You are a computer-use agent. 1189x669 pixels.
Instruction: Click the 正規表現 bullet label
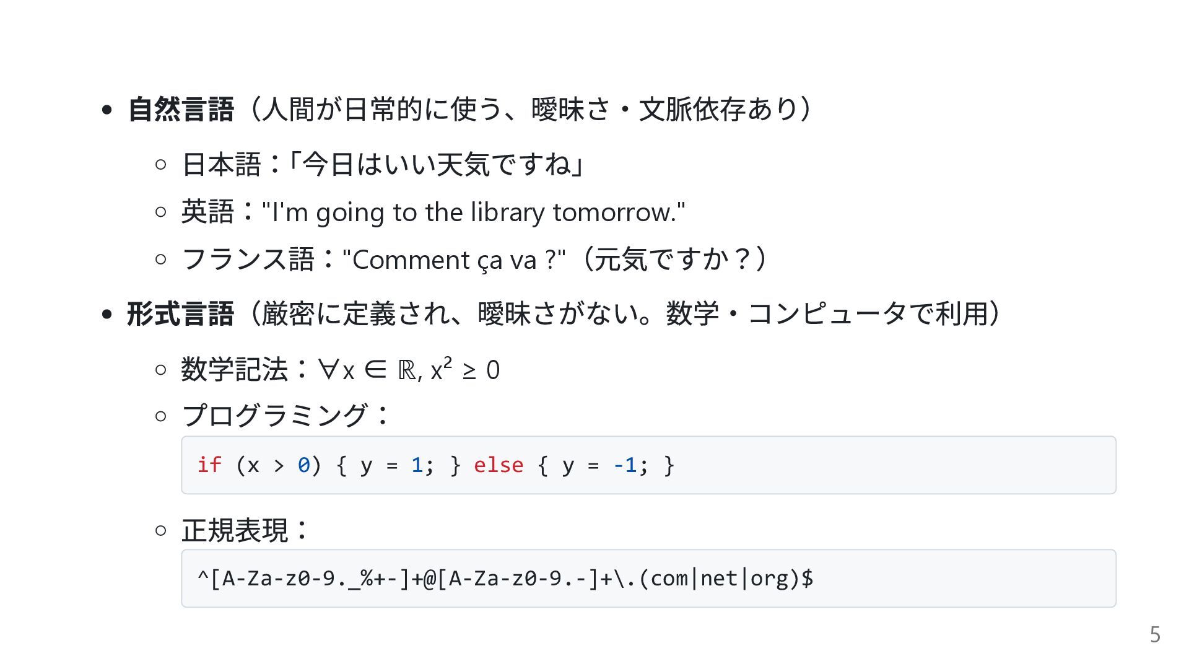click(235, 530)
